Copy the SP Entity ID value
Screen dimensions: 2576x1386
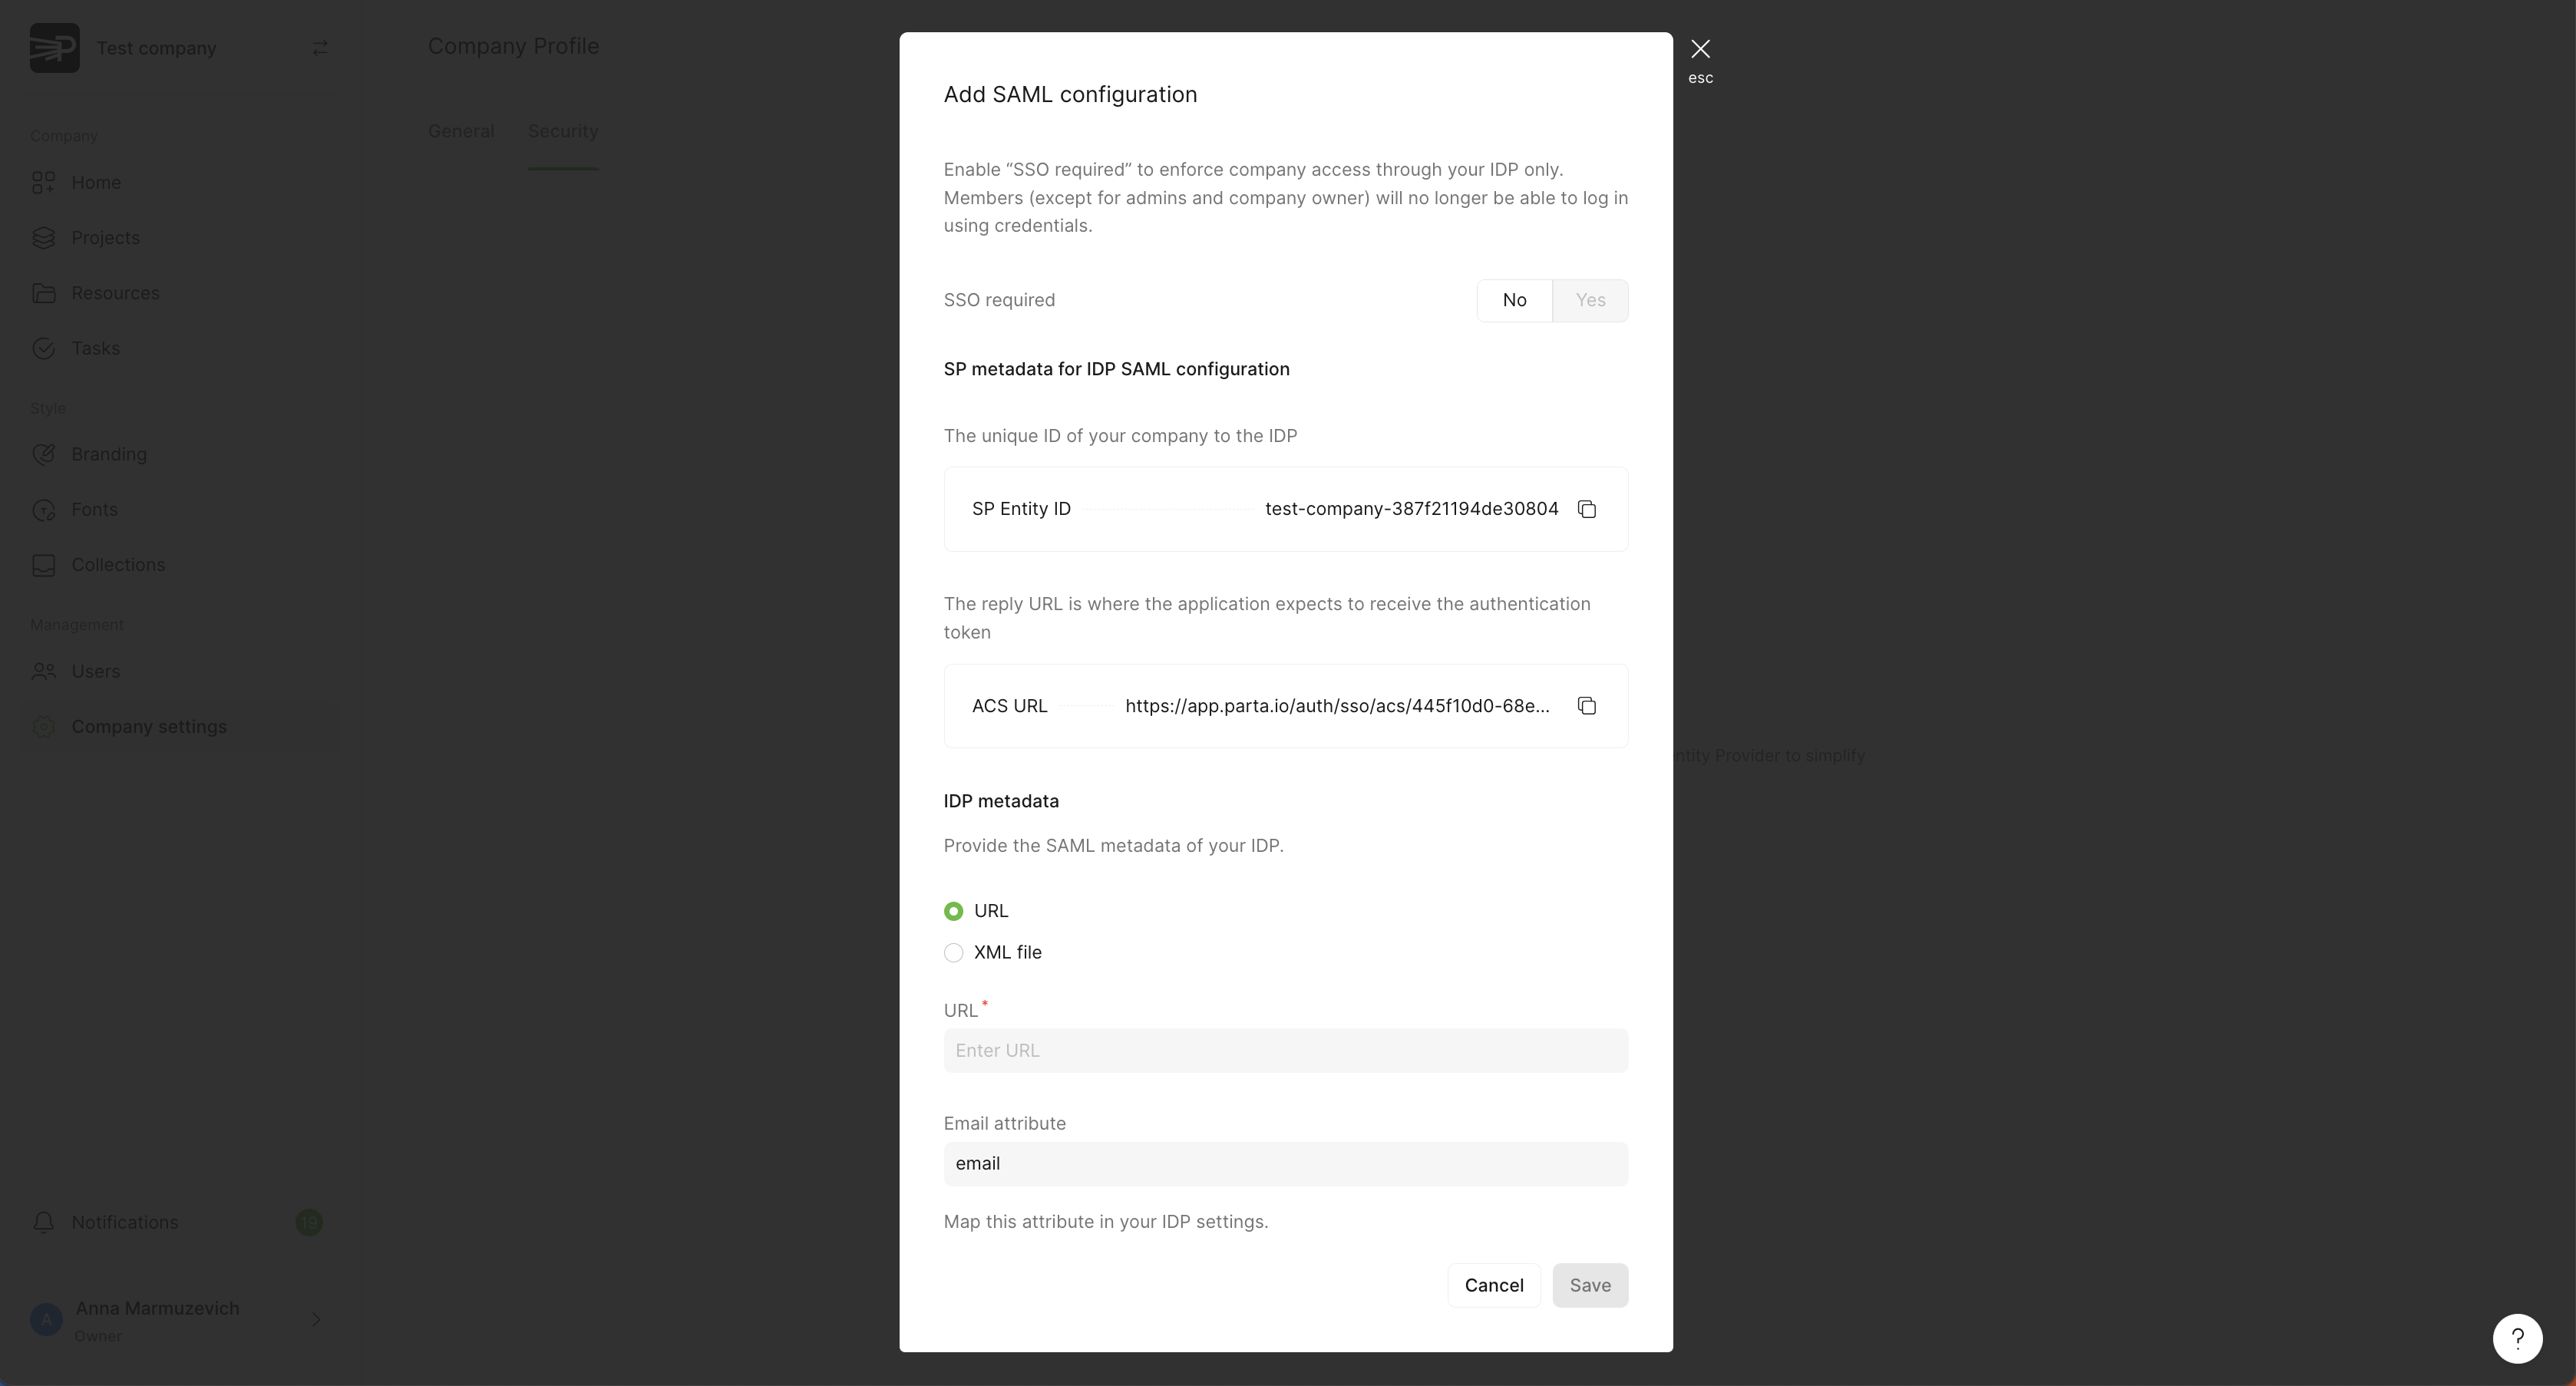pyautogui.click(x=1586, y=509)
